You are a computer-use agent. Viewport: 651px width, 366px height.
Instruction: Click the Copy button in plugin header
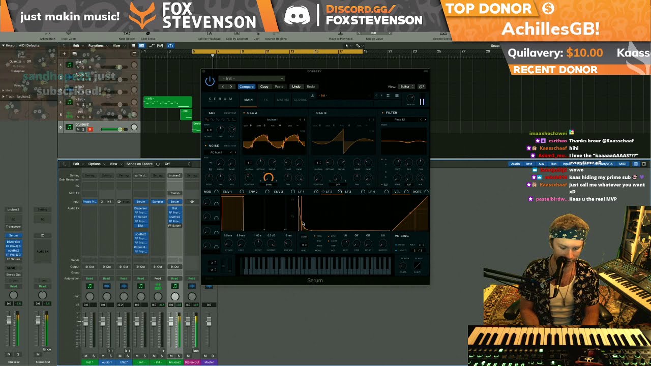pyautogui.click(x=264, y=86)
